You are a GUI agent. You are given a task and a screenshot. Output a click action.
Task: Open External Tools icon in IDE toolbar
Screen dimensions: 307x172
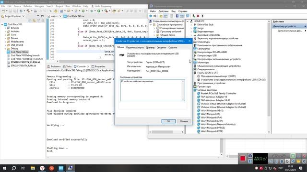[106, 11]
